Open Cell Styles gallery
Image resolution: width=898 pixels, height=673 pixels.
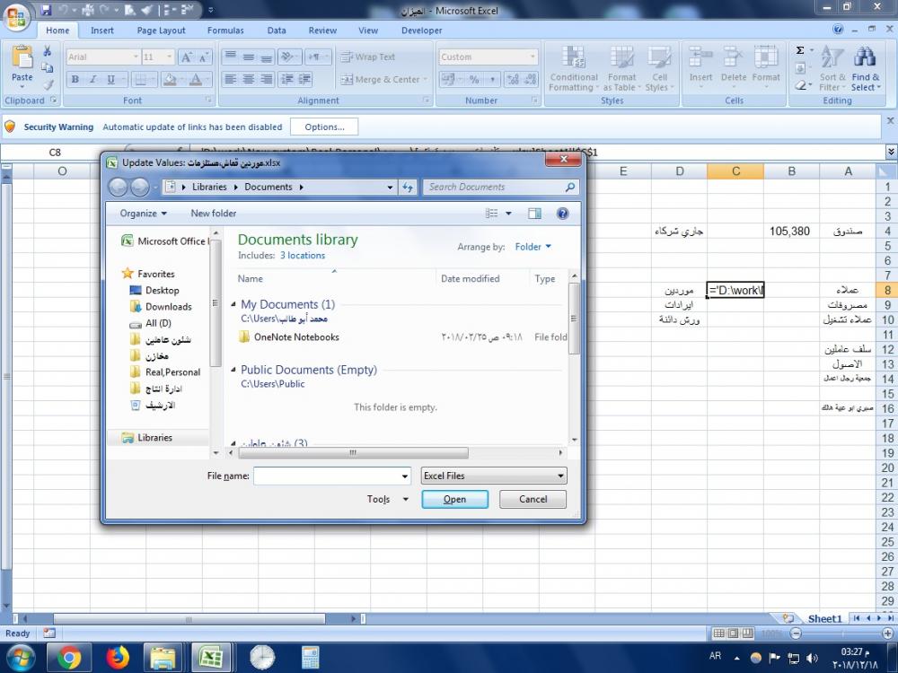(659, 69)
